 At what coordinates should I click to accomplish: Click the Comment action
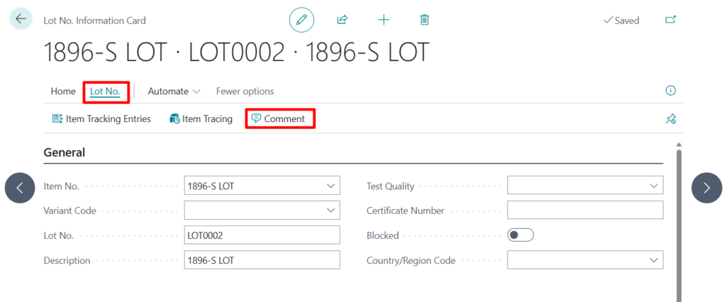pyautogui.click(x=279, y=119)
